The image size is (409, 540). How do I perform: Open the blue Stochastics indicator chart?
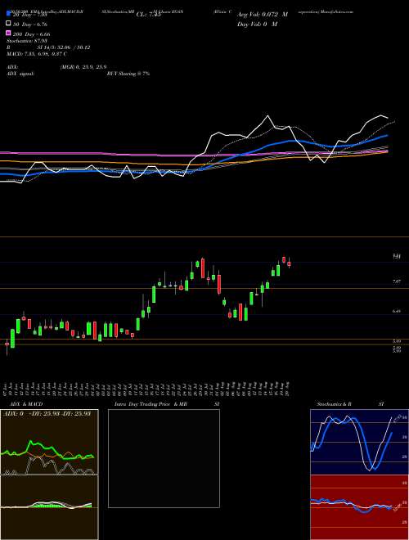359,442
